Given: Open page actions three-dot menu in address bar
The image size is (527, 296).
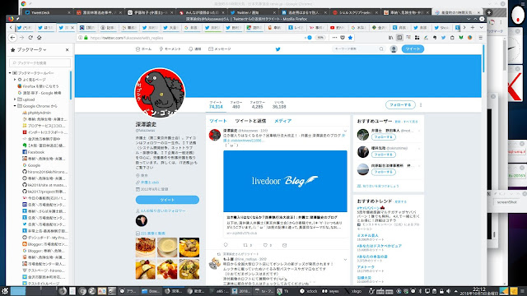Looking at the screenshot, I should [334, 38].
